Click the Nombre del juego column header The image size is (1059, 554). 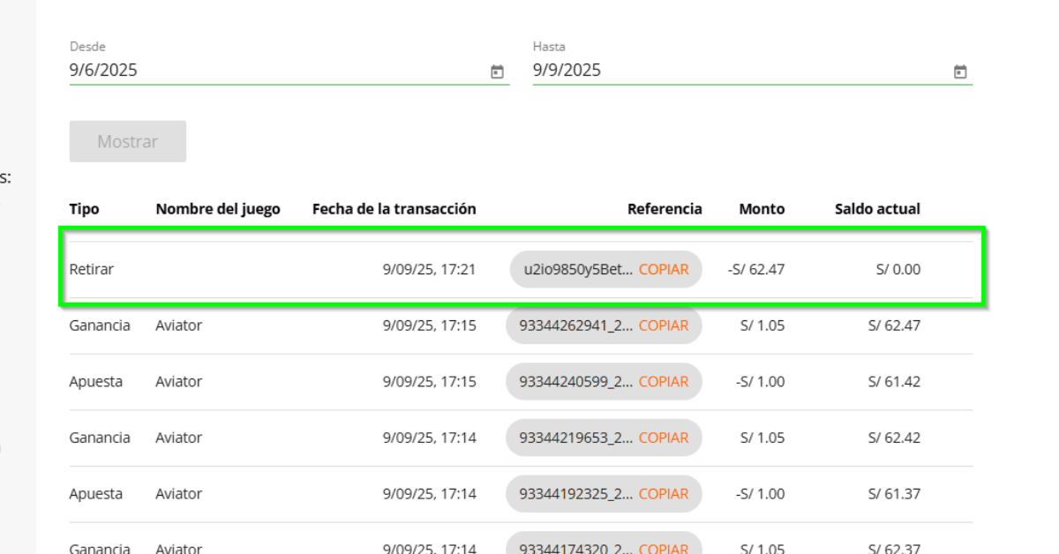pyautogui.click(x=217, y=209)
